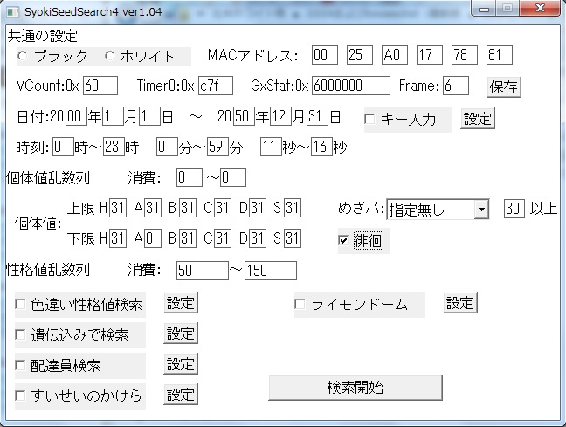Click 下限 C value field
Screen dimensions: 566x427
coord(223,238)
